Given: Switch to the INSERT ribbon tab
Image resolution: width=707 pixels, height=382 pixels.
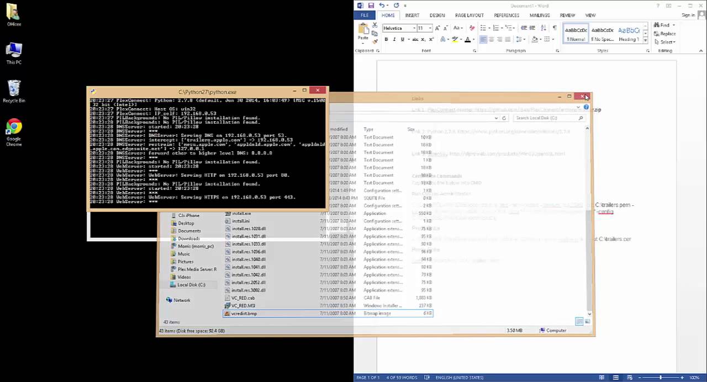Looking at the screenshot, I should click(412, 15).
